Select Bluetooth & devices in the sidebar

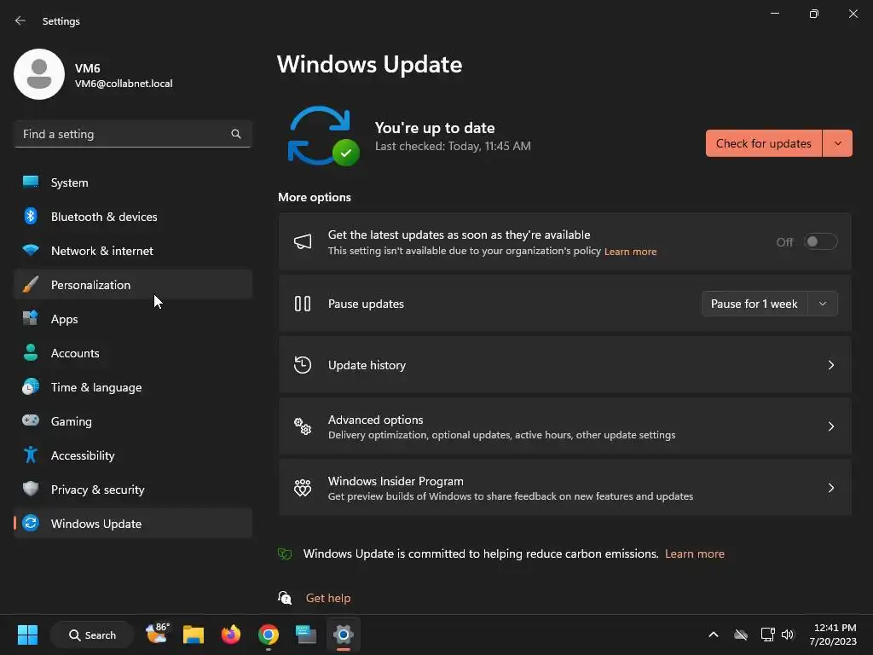pyautogui.click(x=133, y=216)
